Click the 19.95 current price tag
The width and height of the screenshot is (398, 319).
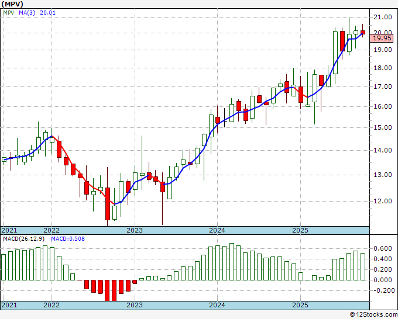(382, 38)
